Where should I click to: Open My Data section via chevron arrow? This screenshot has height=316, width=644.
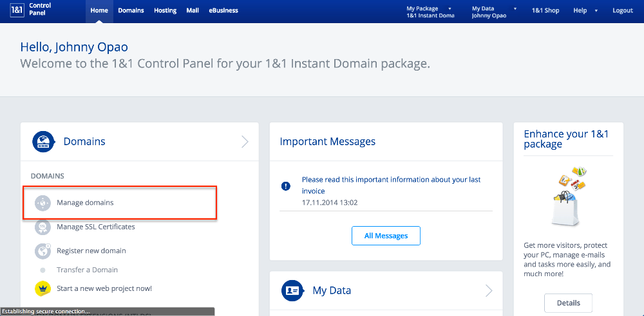point(489,290)
